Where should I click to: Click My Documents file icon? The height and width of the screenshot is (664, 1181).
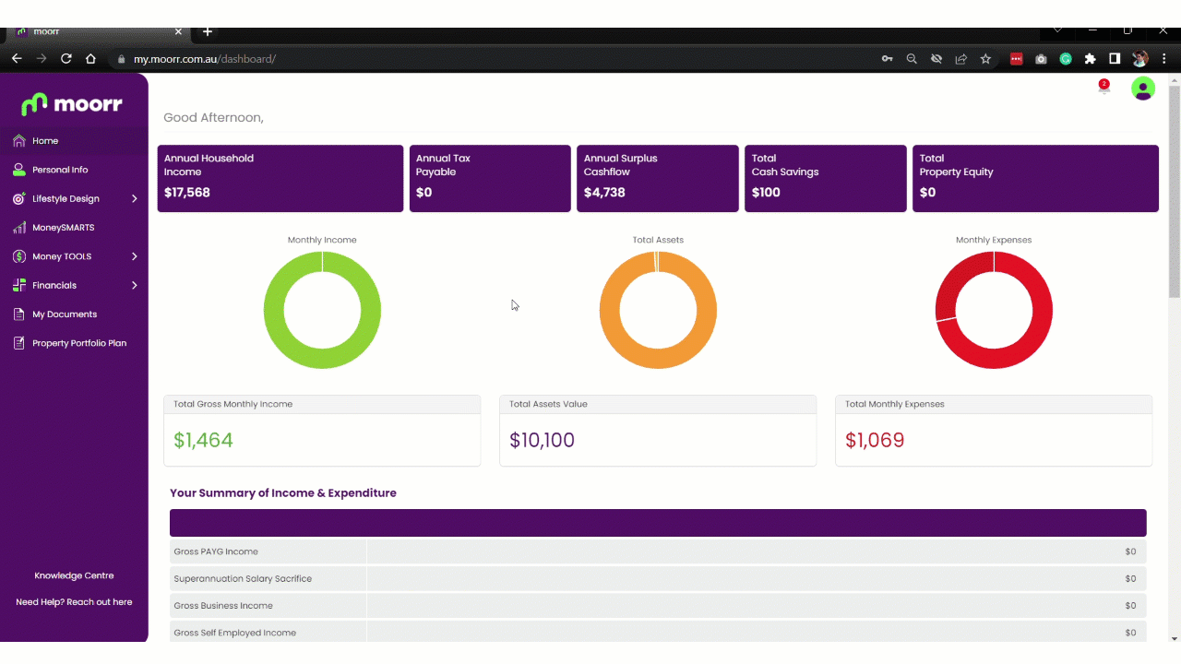coord(19,314)
